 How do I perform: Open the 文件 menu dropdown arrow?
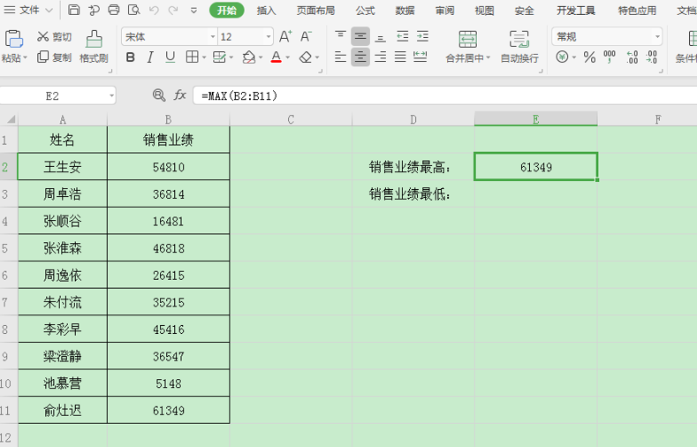[x=49, y=11]
